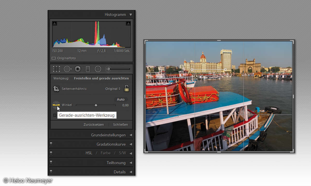Click the bottom-right crop corner handle

(x=293, y=151)
